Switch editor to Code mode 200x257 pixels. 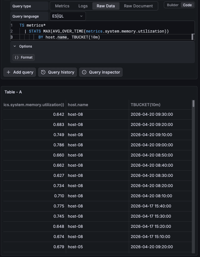coord(187,5)
